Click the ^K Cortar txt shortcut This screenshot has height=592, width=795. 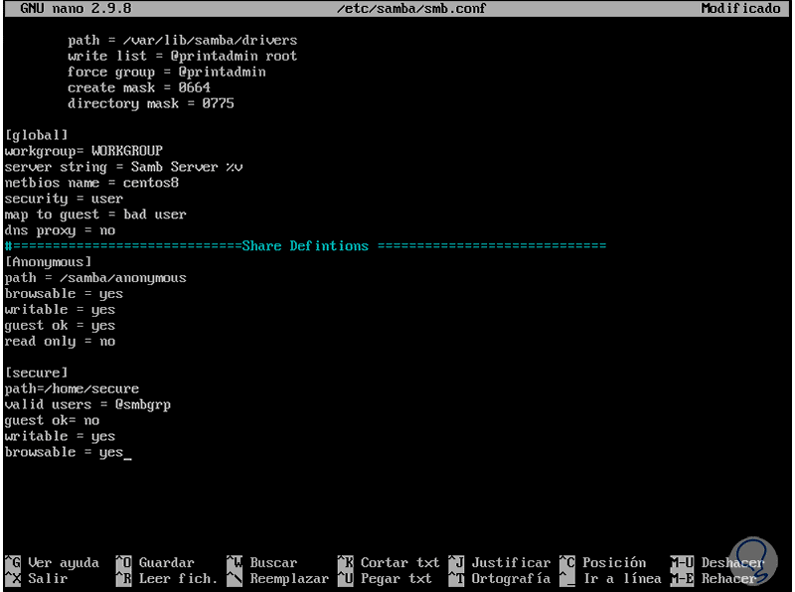tap(389, 562)
